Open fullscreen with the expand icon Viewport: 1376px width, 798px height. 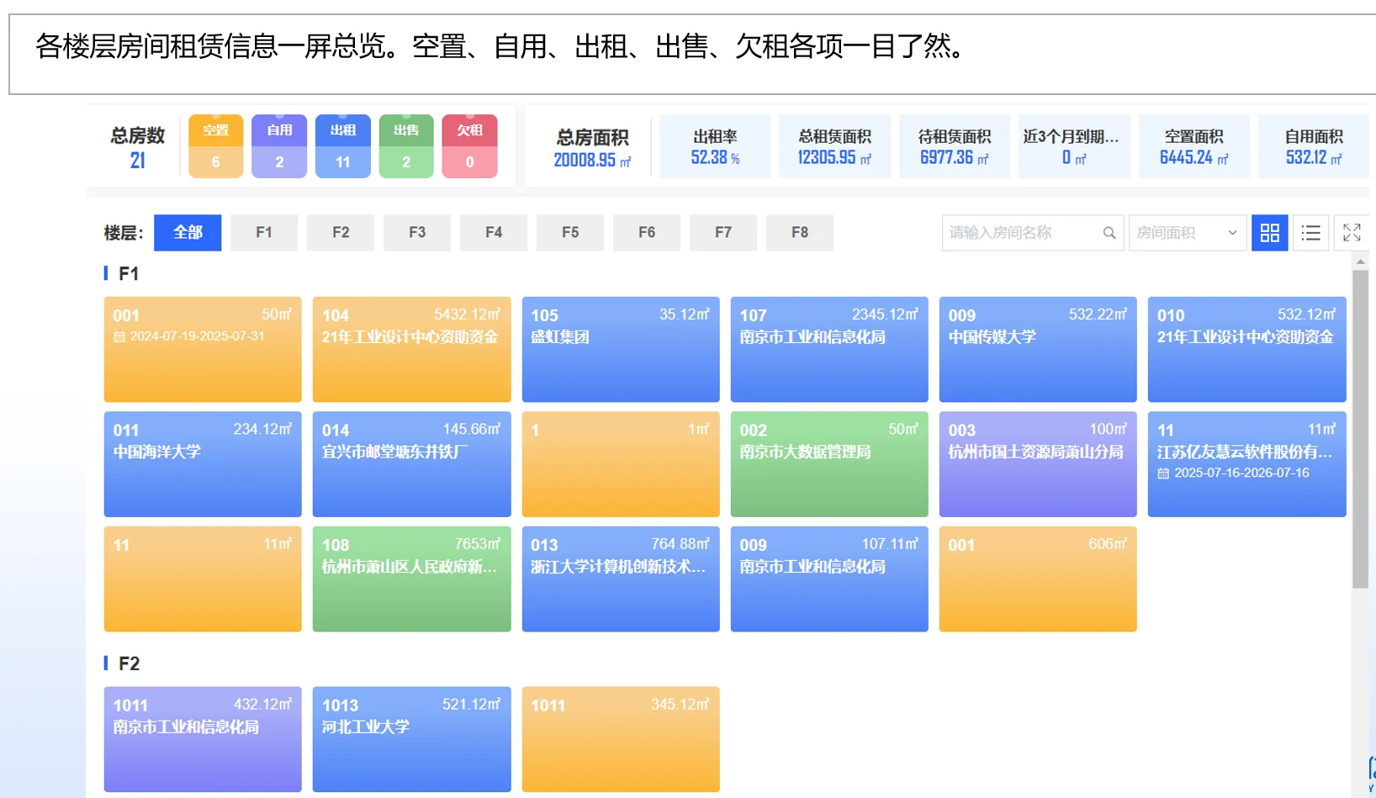tap(1352, 233)
